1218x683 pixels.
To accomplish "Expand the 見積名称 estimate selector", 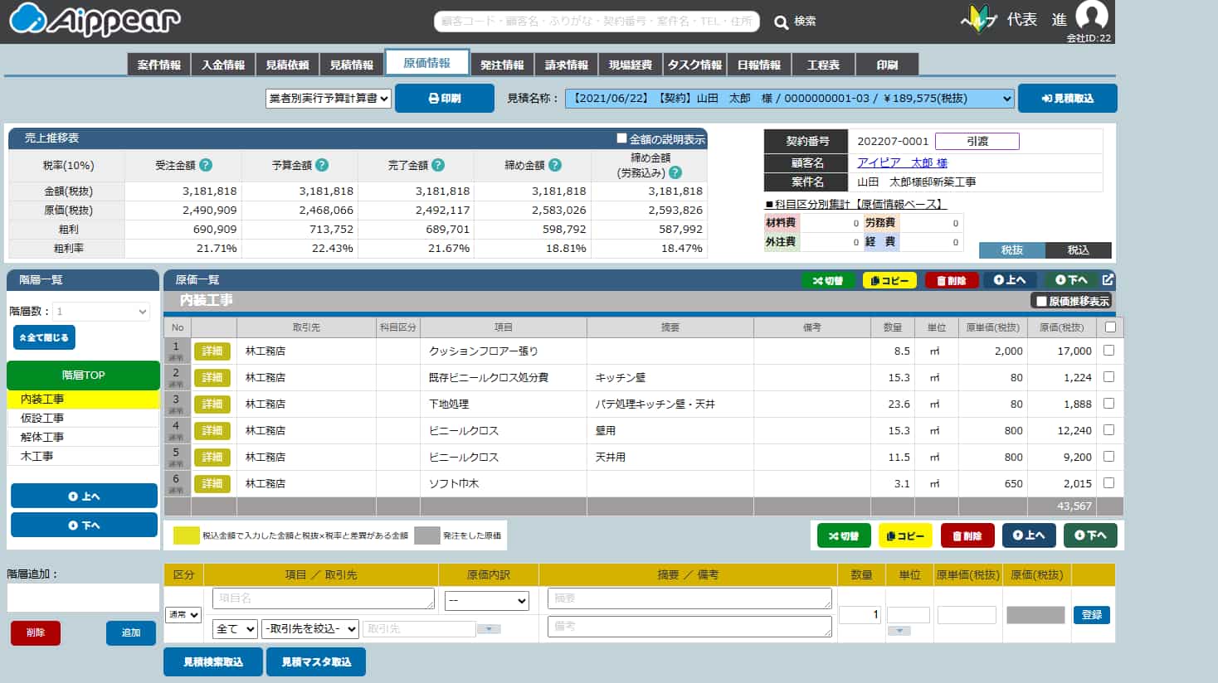I will tap(789, 99).
